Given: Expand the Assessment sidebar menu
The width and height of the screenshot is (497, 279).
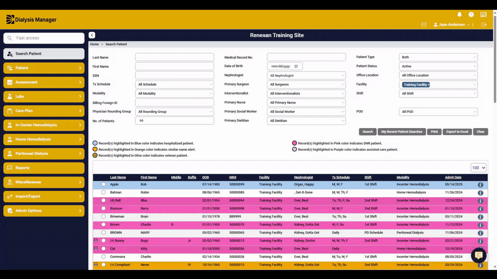Looking at the screenshot, I should [44, 82].
